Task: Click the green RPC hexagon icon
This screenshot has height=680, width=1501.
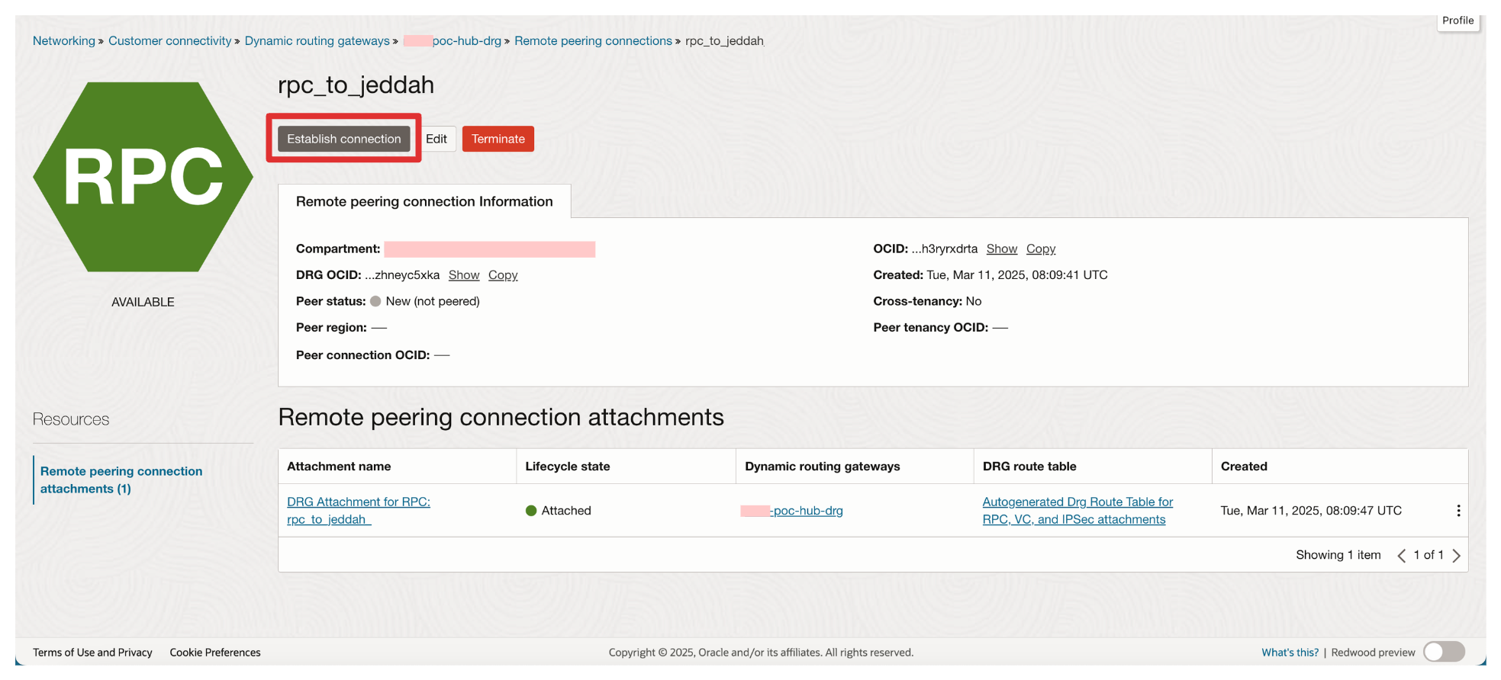Action: [x=143, y=177]
